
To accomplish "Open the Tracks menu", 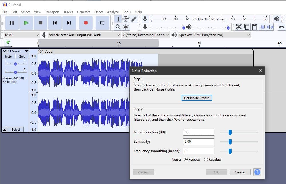I will [68, 12].
